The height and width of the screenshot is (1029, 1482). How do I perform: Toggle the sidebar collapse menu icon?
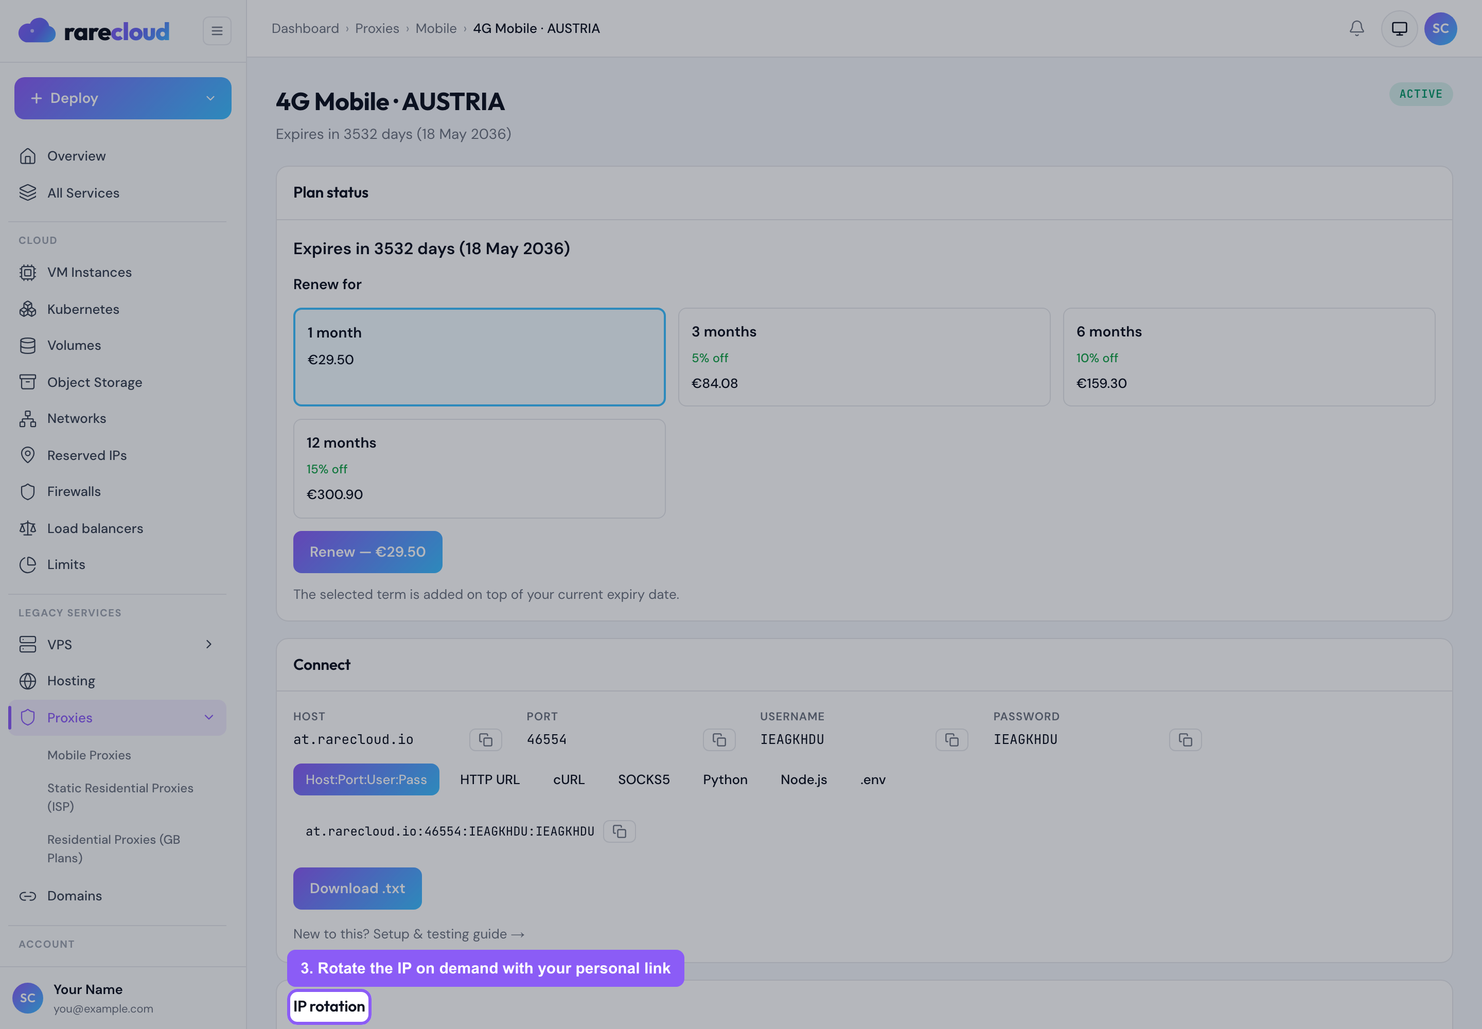217,30
